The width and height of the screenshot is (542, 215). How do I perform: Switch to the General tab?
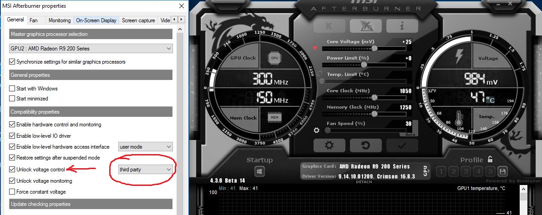(15, 20)
